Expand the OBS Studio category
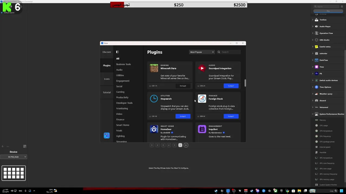 click(313, 40)
